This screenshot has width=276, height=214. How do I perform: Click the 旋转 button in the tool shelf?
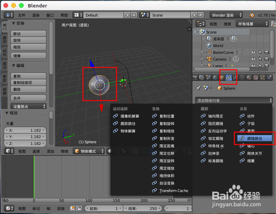pyautogui.click(x=28, y=40)
